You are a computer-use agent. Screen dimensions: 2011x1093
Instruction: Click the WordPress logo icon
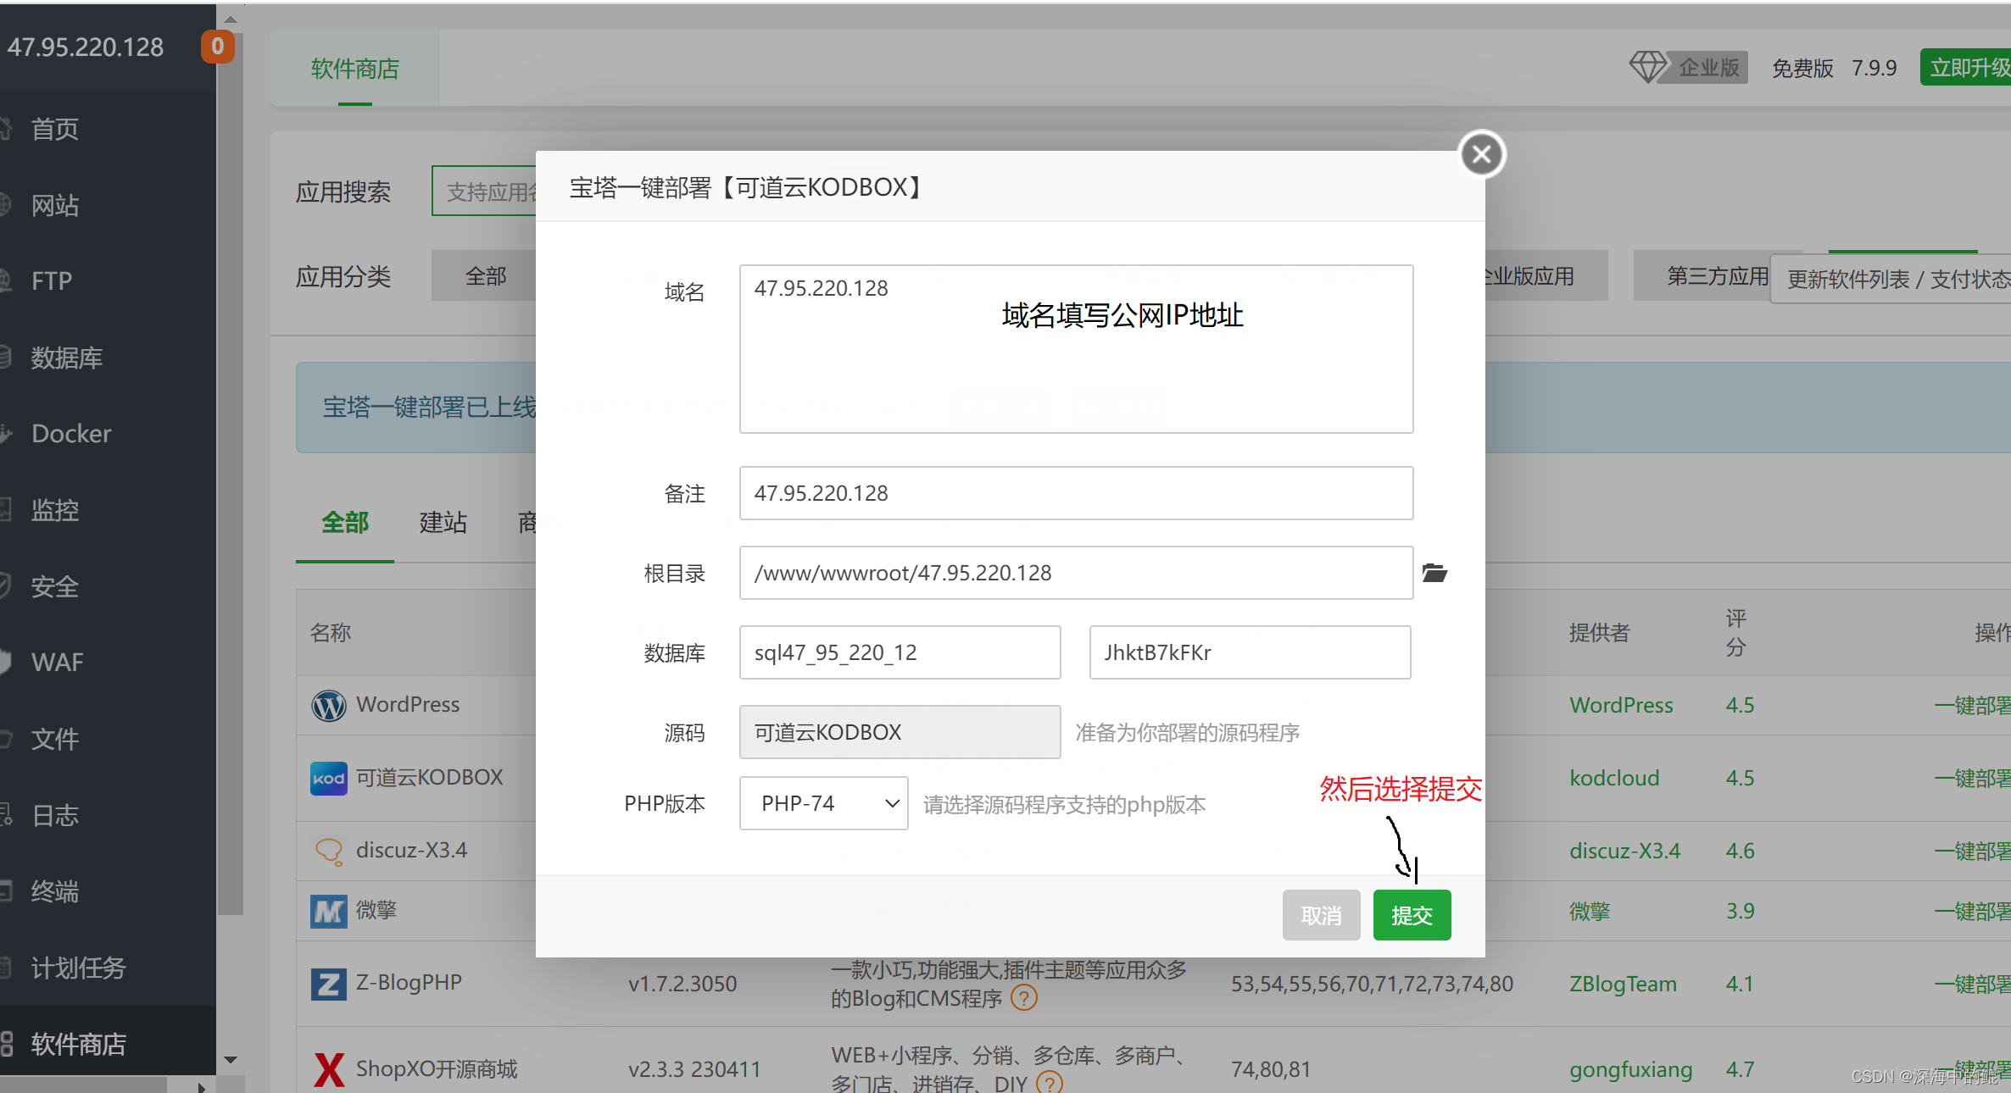pos(329,705)
